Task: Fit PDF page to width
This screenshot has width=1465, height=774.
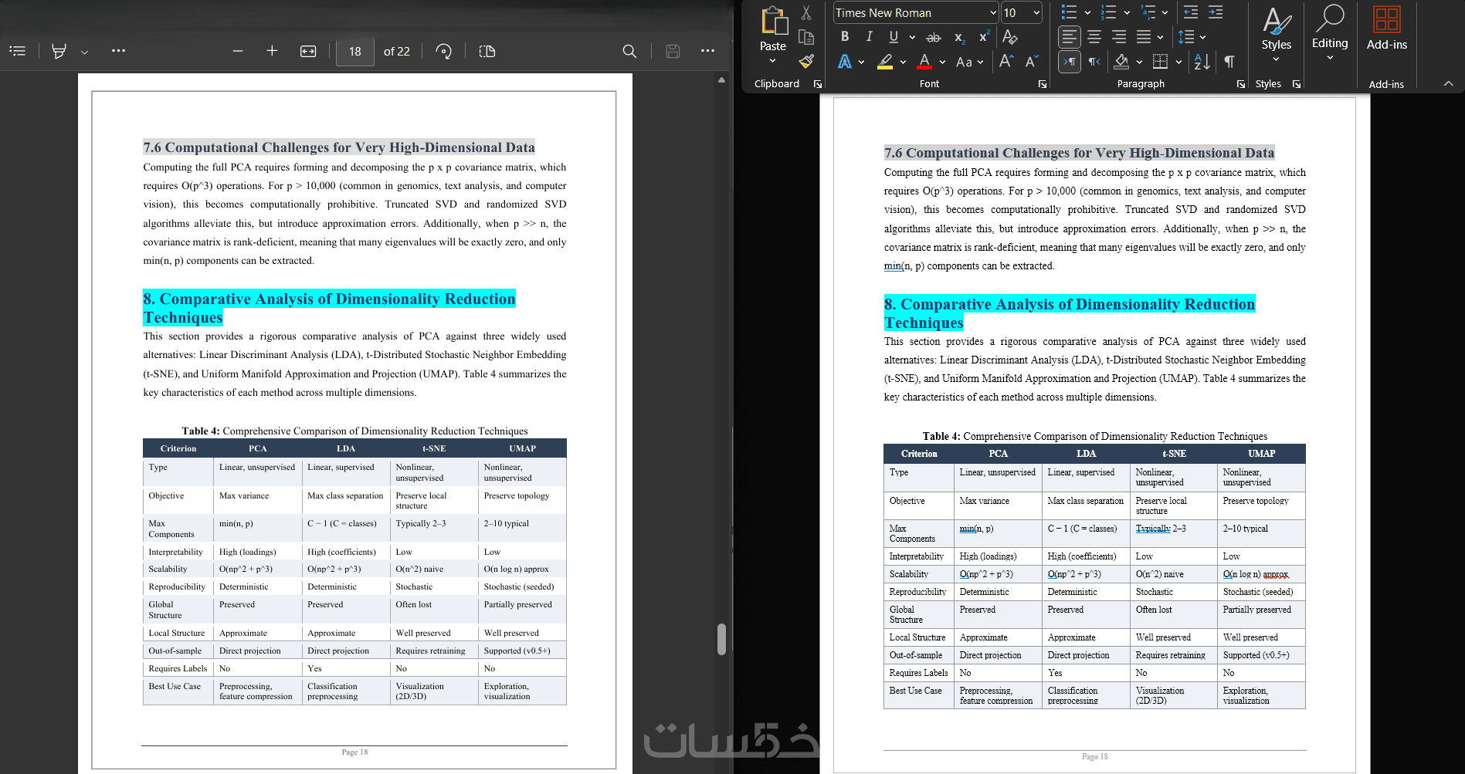Action: coord(308,51)
